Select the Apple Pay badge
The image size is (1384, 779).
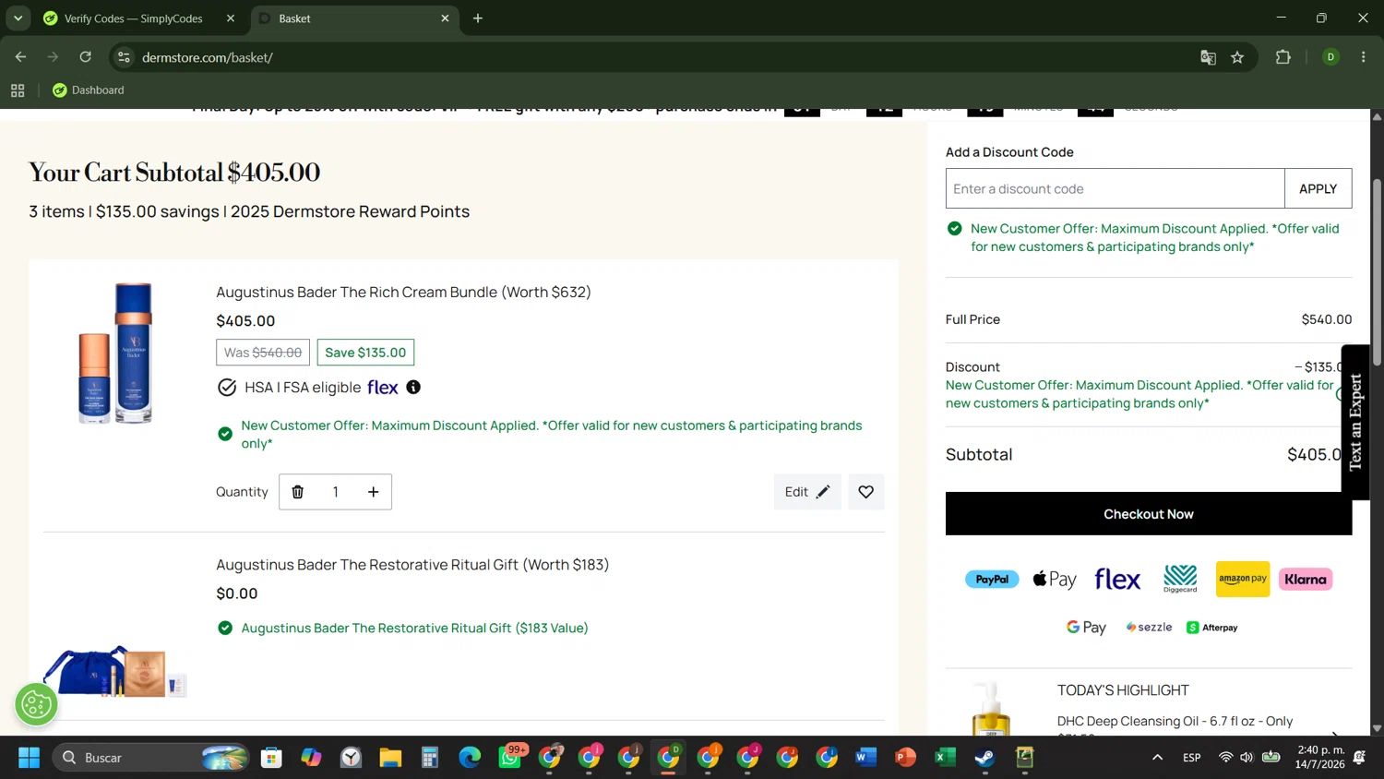pos(1055,580)
